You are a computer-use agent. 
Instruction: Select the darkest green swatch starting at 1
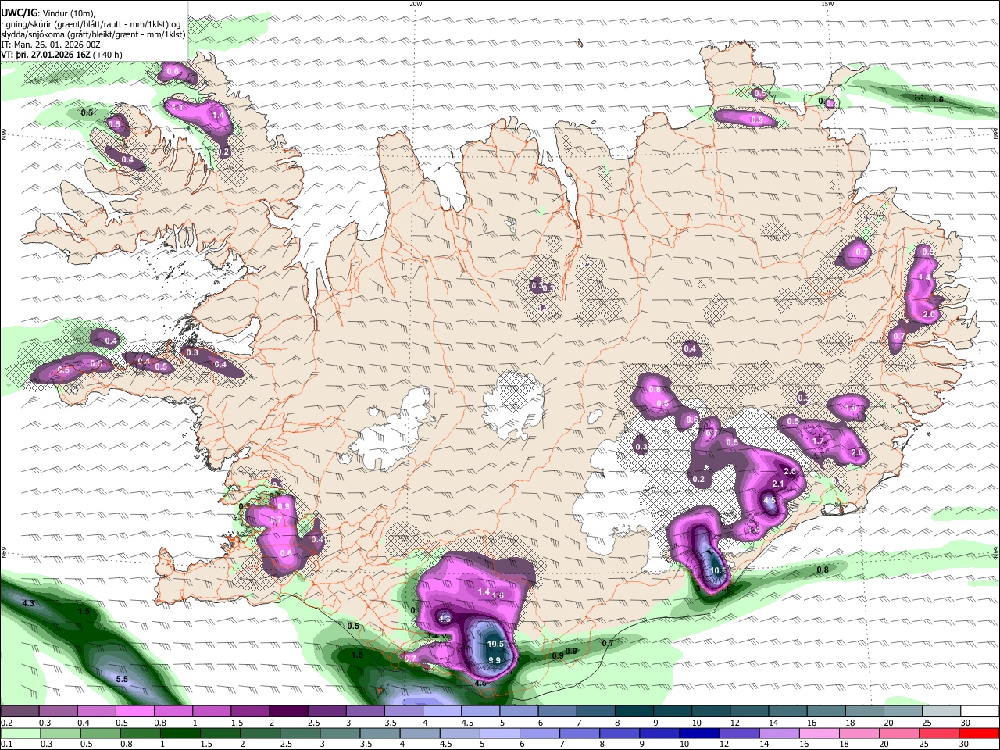coord(180,733)
